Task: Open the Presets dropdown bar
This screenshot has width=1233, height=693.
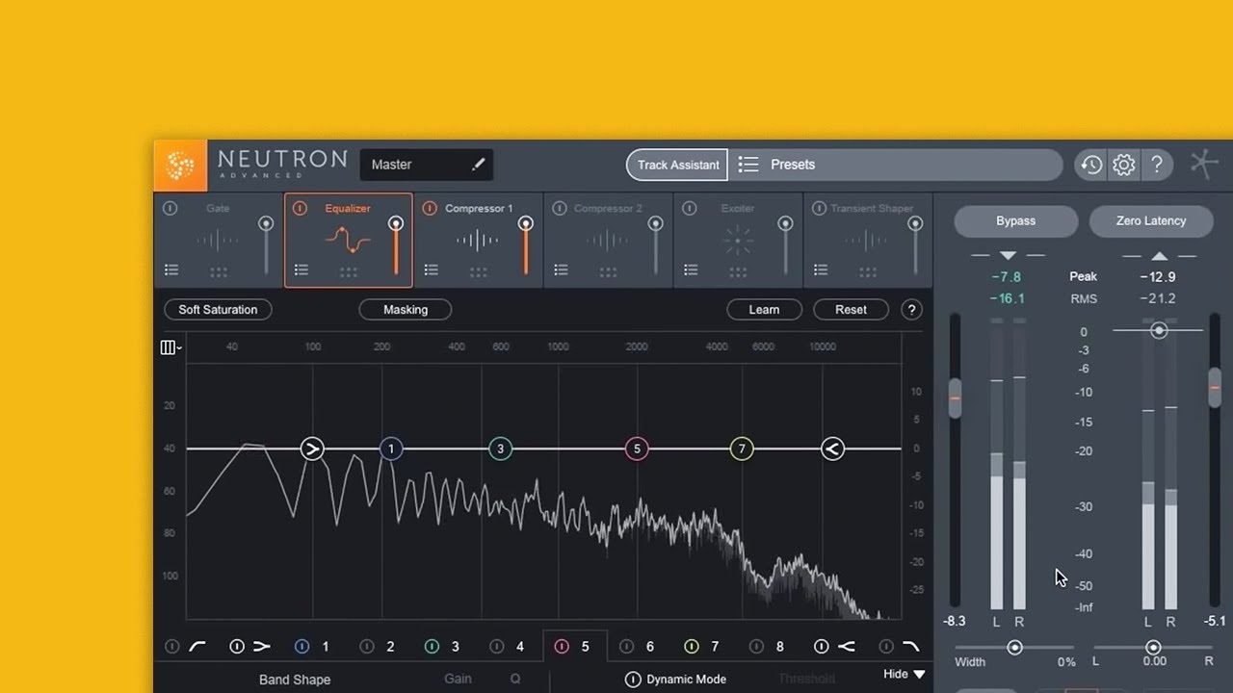Action: [895, 165]
